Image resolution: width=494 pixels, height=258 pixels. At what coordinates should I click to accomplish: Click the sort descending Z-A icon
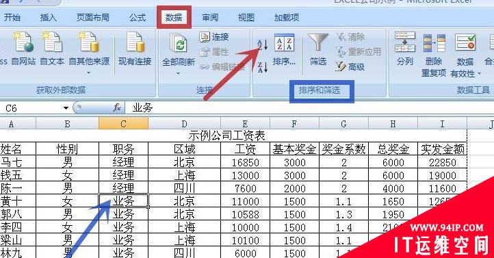[262, 67]
